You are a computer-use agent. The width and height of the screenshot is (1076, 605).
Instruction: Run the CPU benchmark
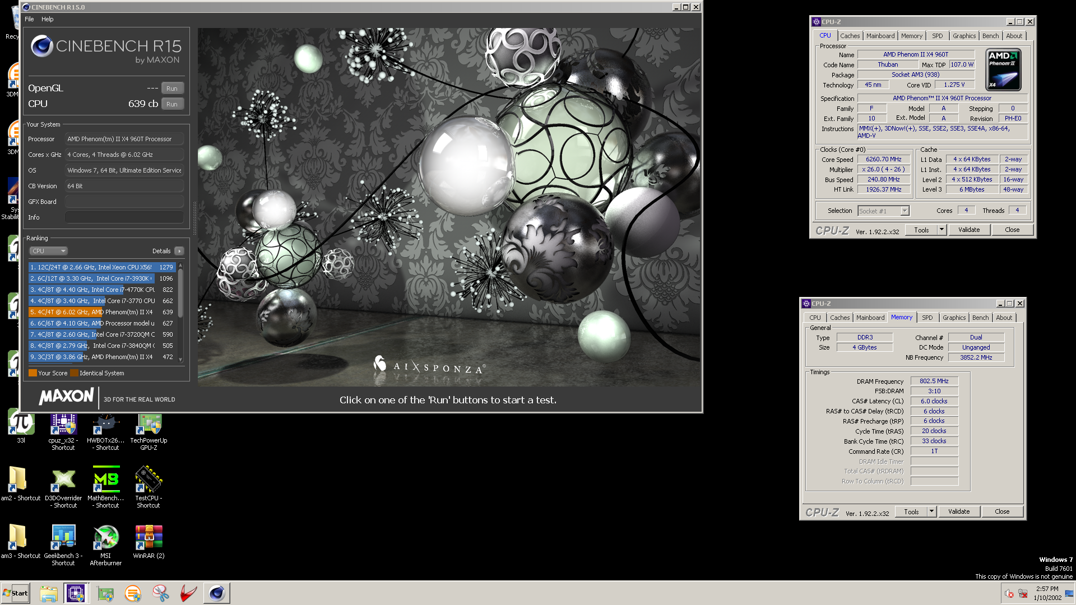click(172, 104)
